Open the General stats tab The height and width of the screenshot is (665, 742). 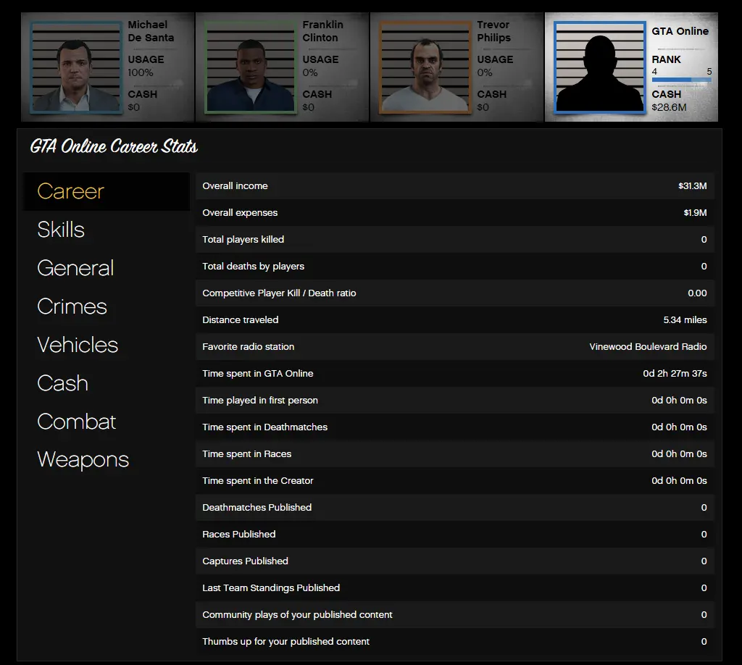[x=75, y=268]
